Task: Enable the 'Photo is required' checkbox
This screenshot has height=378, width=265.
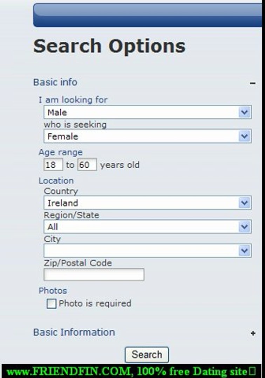Action: click(x=52, y=304)
